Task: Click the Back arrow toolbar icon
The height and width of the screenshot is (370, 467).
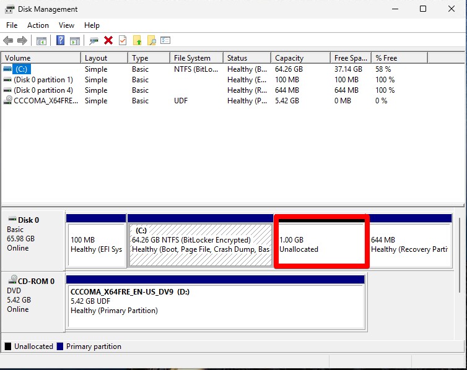Action: click(x=8, y=40)
